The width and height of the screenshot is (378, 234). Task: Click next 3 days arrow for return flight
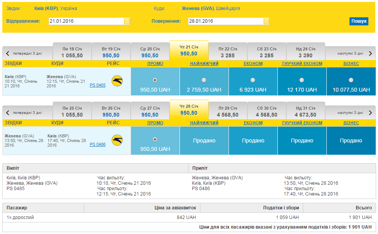coord(371,113)
